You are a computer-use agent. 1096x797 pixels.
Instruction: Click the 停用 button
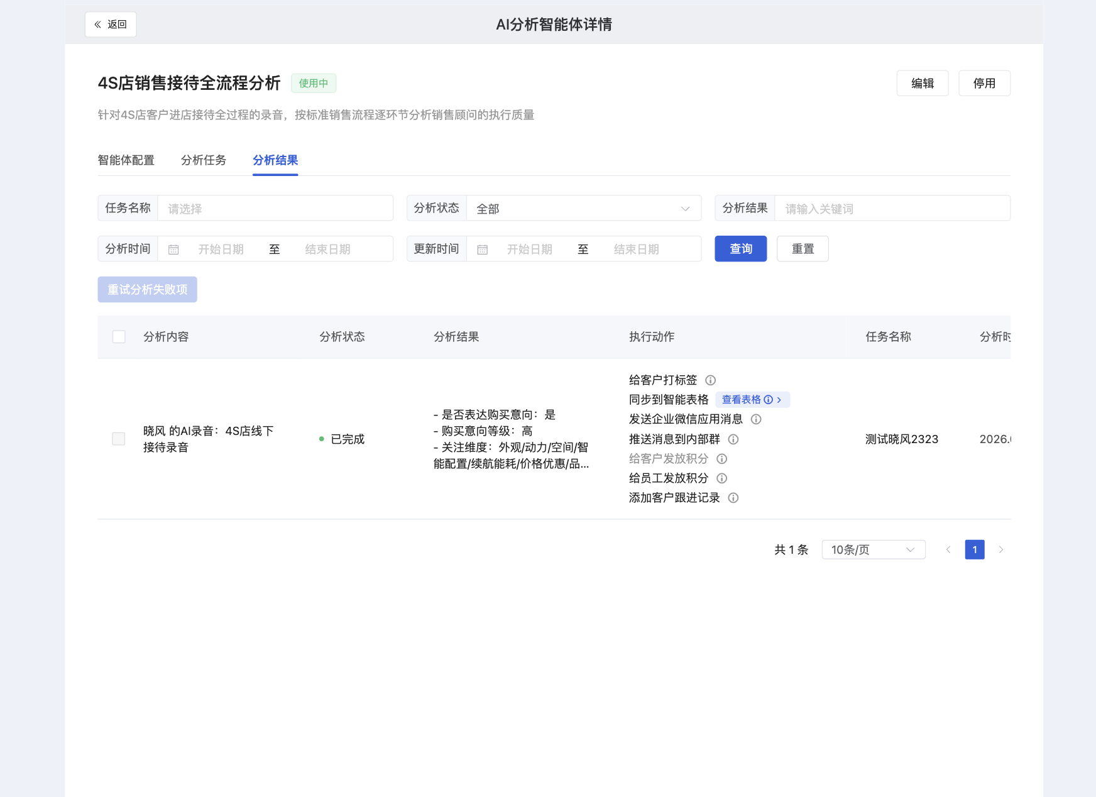point(984,84)
